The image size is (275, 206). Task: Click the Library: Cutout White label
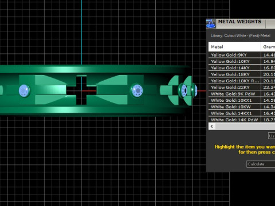(241, 35)
